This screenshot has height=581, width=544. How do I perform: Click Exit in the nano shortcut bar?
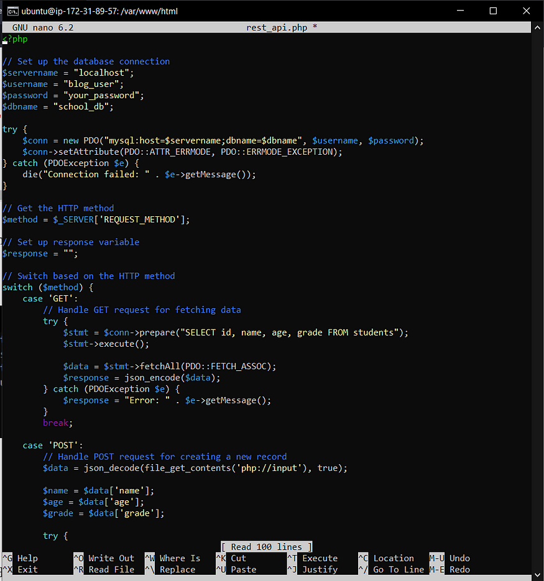point(27,569)
